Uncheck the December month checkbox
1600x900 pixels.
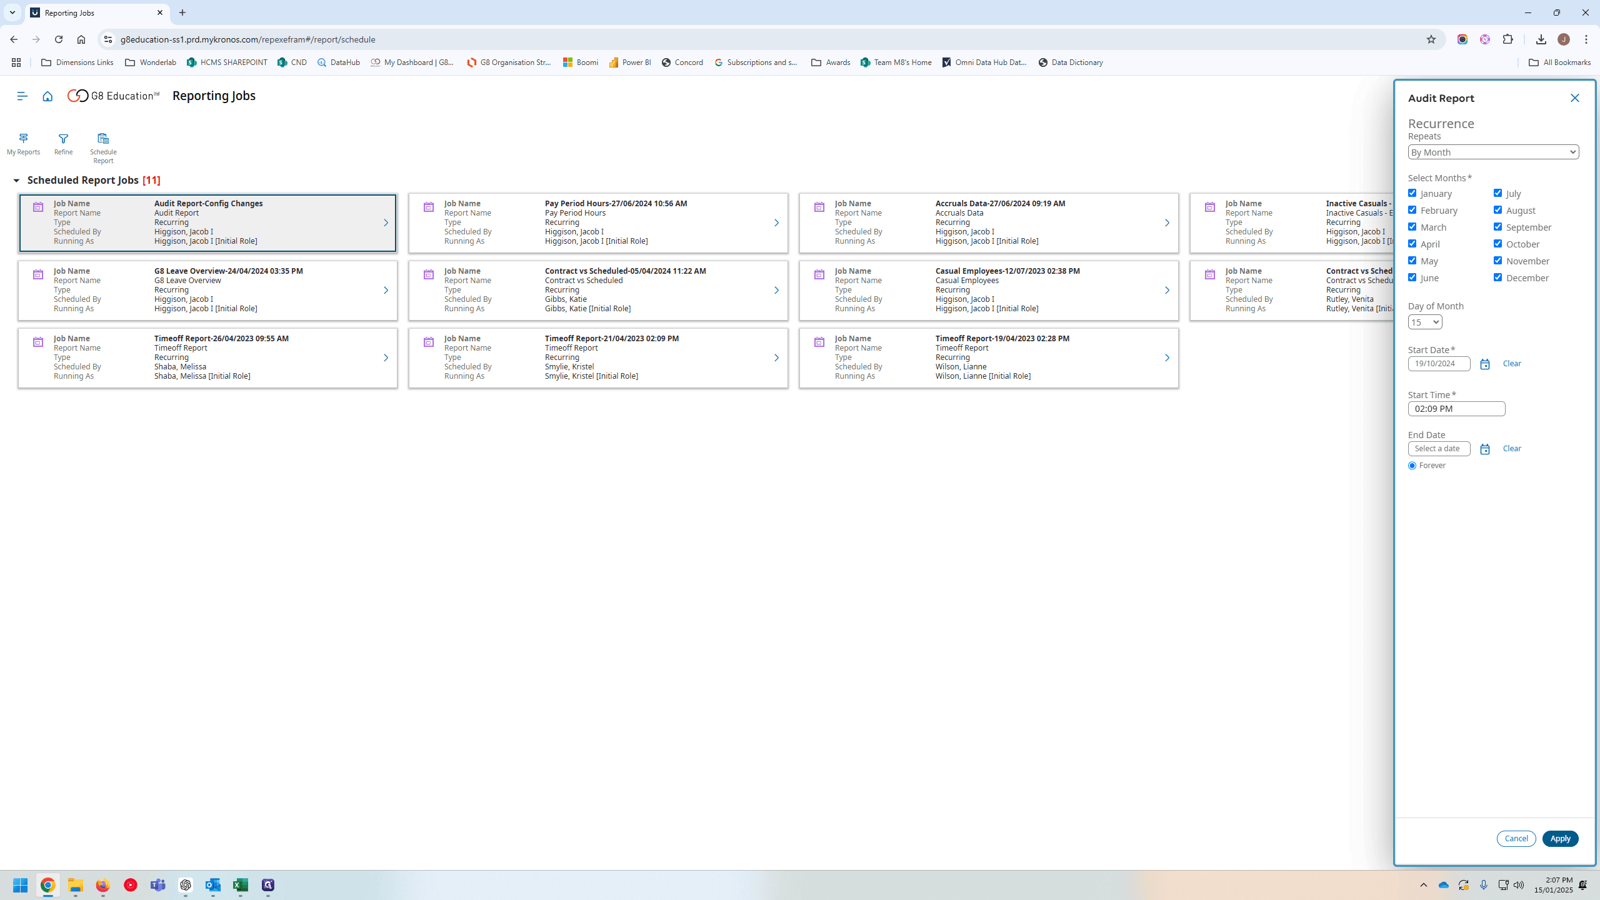point(1497,277)
